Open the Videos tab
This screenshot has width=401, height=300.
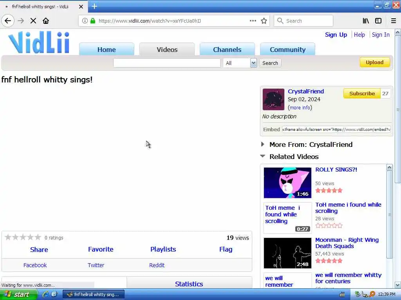click(167, 49)
